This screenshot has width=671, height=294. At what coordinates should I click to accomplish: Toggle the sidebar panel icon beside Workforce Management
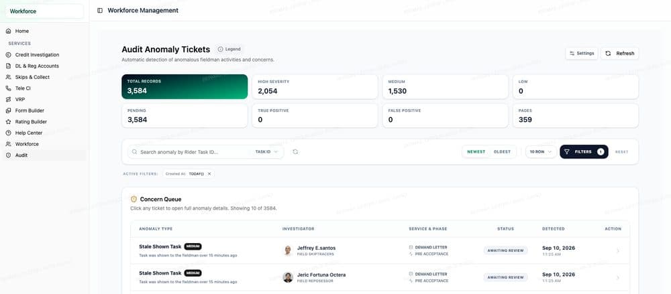pyautogui.click(x=100, y=10)
